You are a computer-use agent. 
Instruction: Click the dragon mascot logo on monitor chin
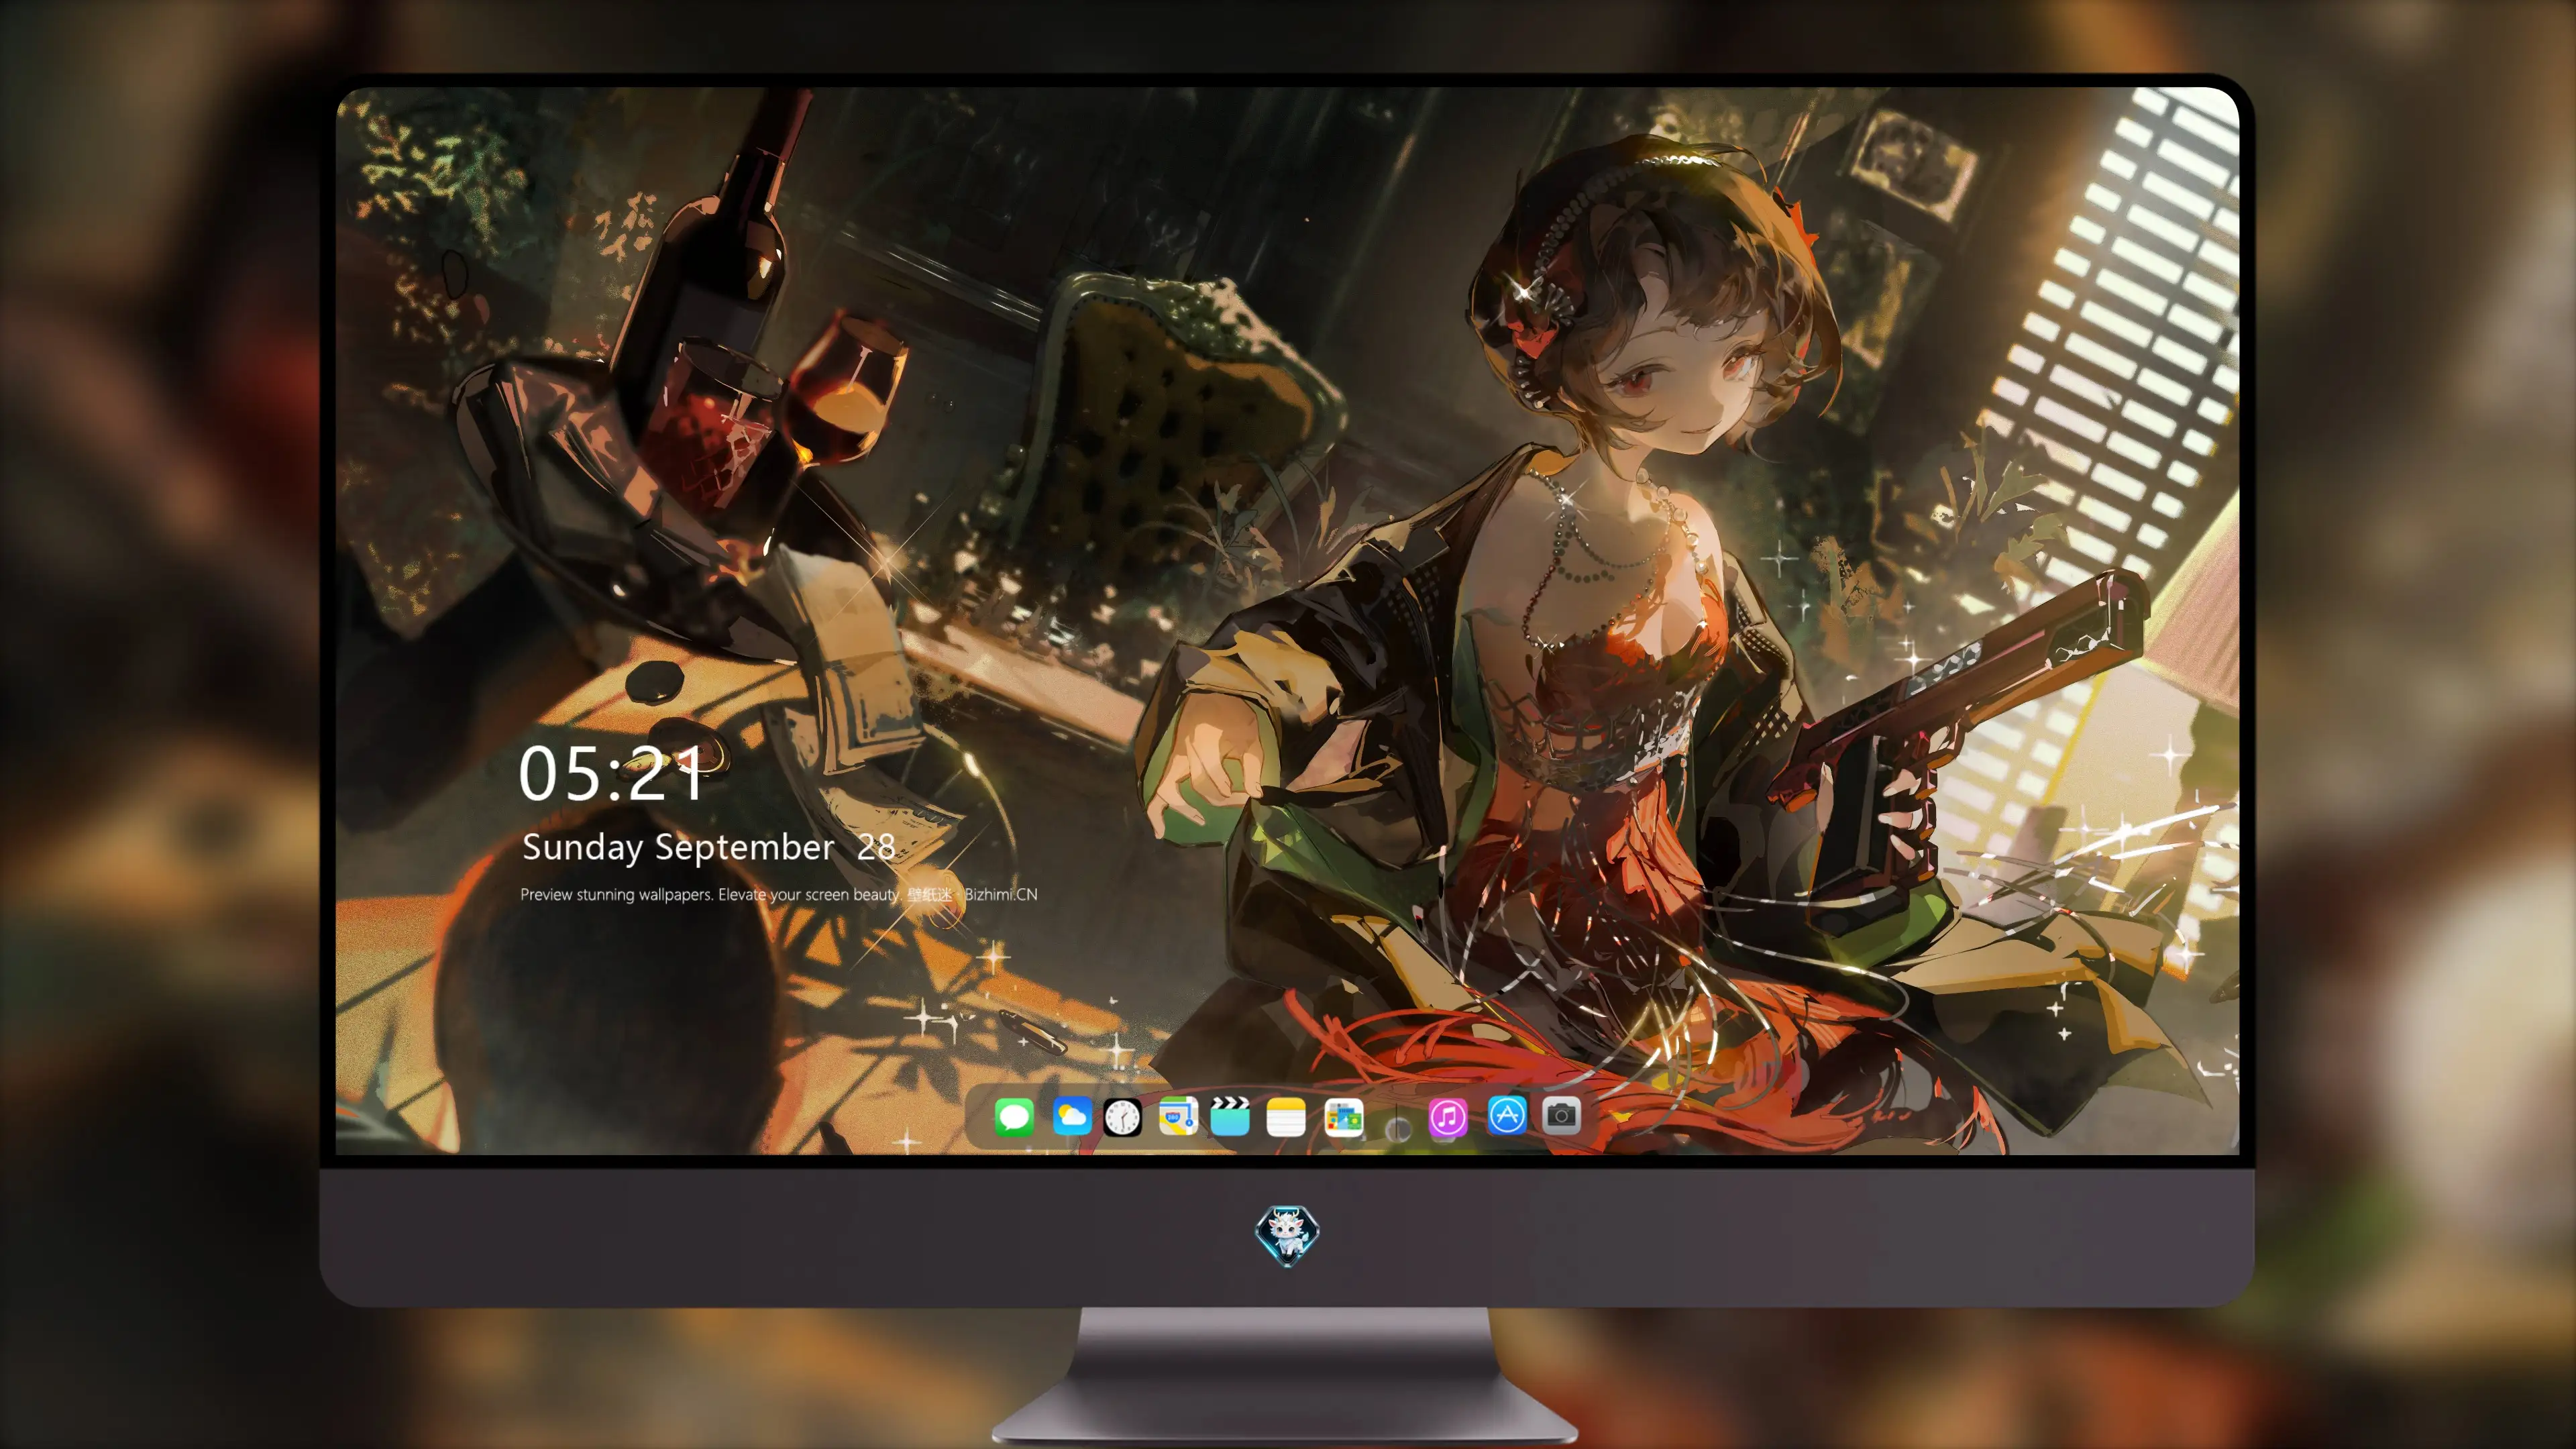tap(1287, 1235)
